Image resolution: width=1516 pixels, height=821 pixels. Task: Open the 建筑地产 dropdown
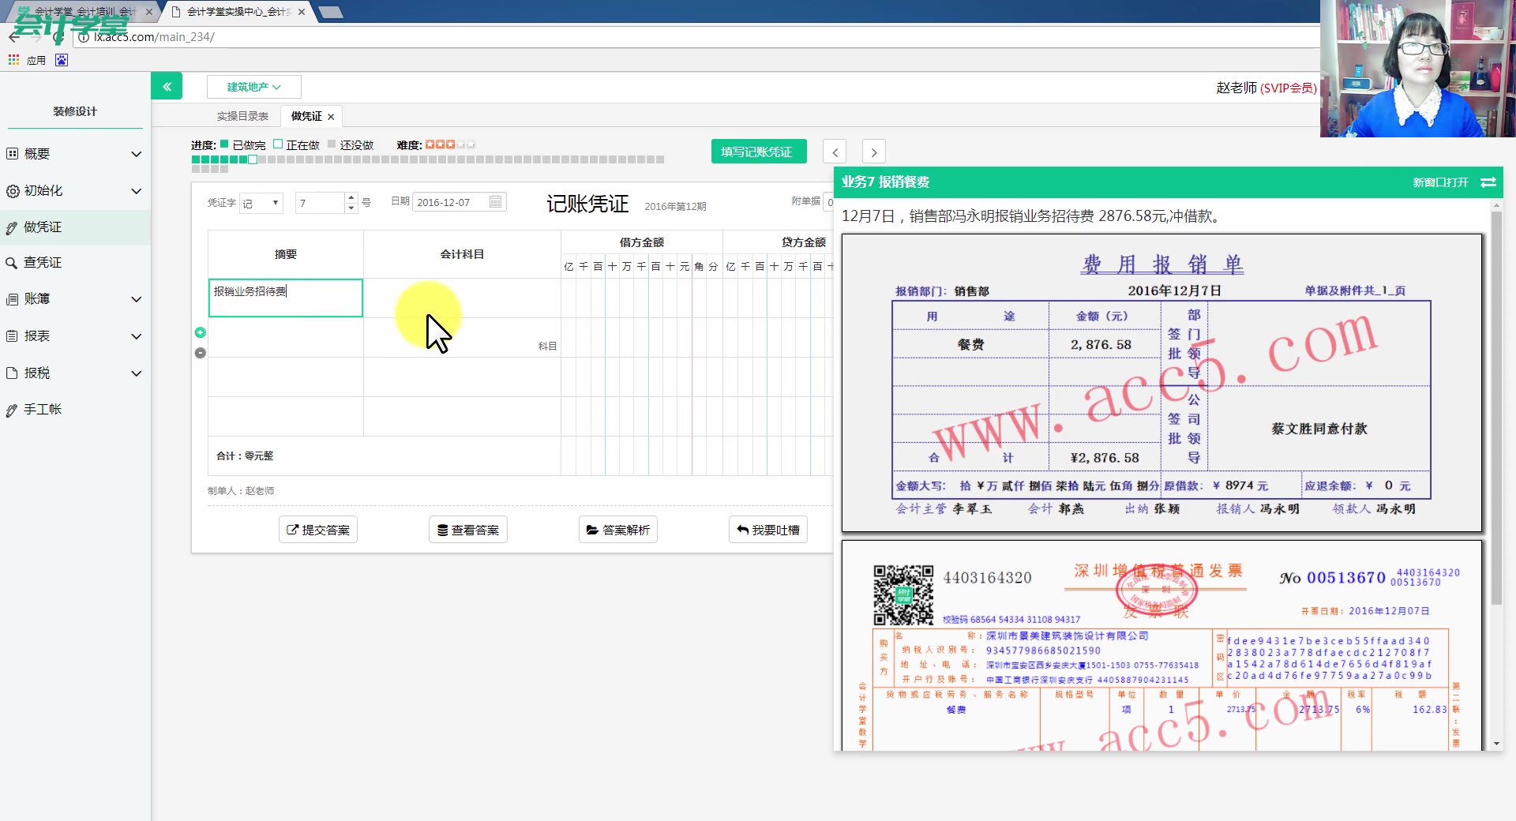click(253, 87)
